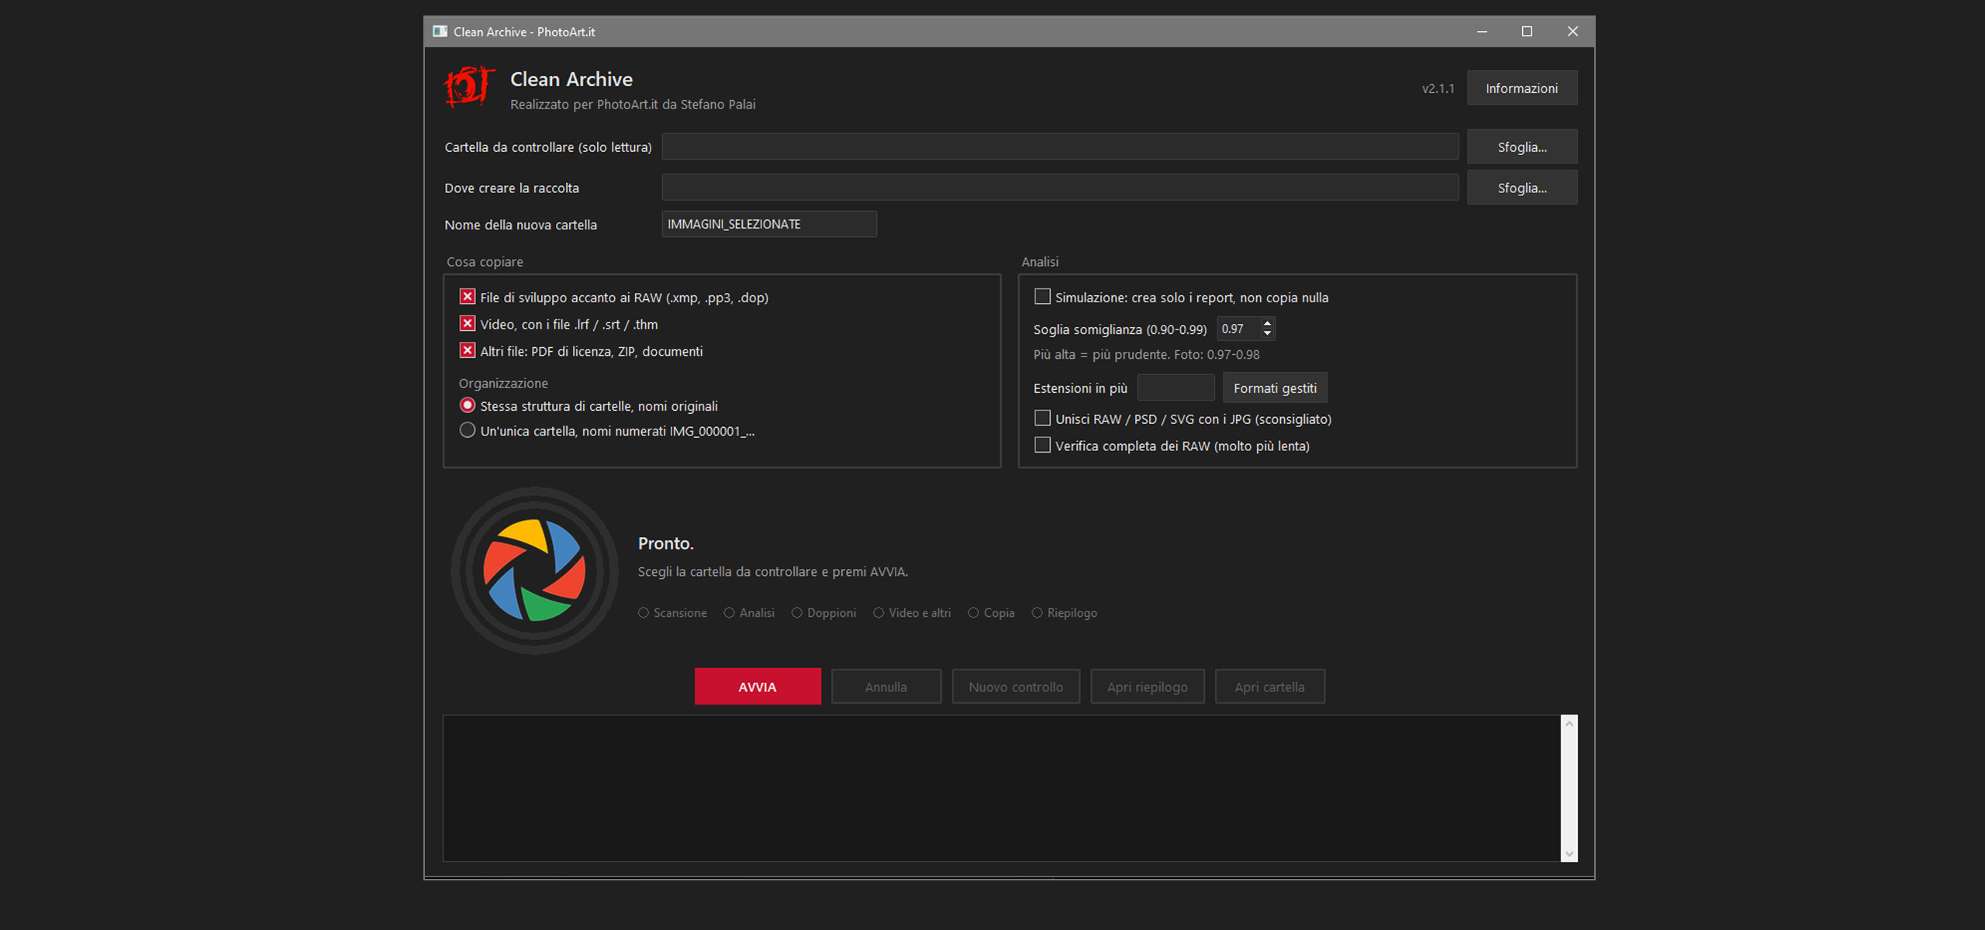Minimize the Clean Archive window
This screenshot has width=1985, height=930.
tap(1482, 32)
